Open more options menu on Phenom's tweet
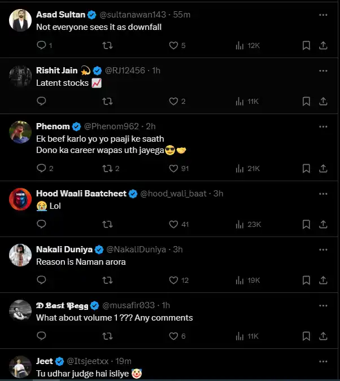 click(x=323, y=126)
